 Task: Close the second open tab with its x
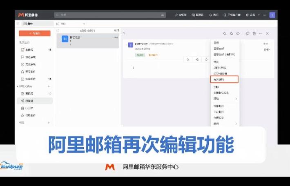pyautogui.click(x=84, y=24)
